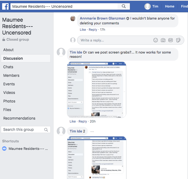Insert a GIF in the reply
Viewport: 188px width, 179px height.
coord(171,40)
